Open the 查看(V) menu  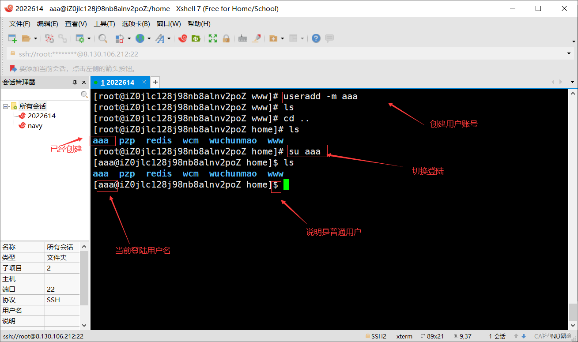(76, 24)
